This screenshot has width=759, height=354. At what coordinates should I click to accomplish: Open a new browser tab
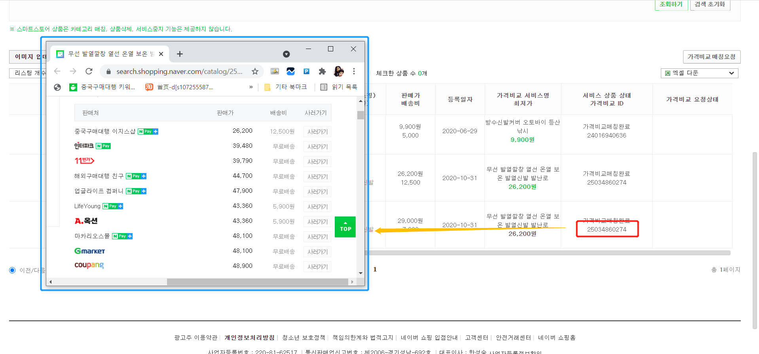[180, 54]
